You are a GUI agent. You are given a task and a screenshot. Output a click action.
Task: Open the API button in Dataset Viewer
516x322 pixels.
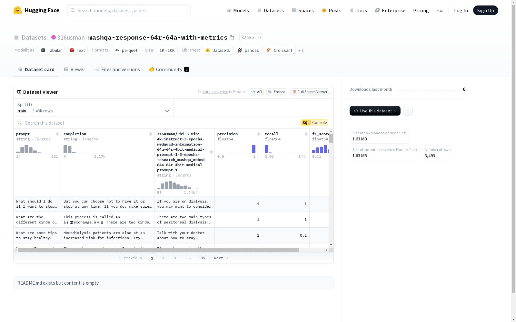pos(257,92)
